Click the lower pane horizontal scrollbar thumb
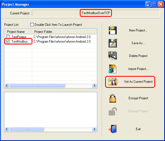This screenshot has height=141, width=165. [27, 129]
